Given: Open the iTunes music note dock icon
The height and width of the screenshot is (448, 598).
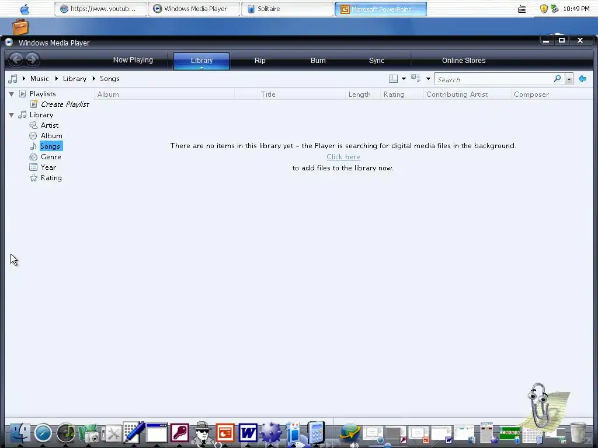Looking at the screenshot, I should pyautogui.click(x=66, y=433).
